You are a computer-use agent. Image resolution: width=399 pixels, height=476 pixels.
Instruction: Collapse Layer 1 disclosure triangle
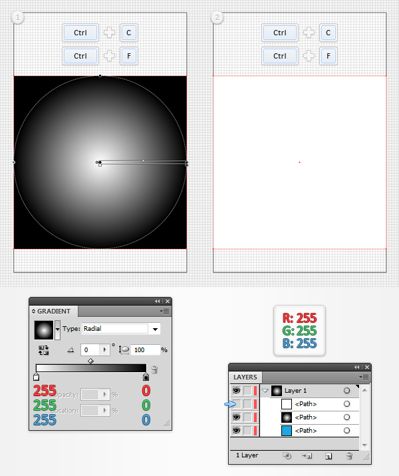(x=265, y=391)
